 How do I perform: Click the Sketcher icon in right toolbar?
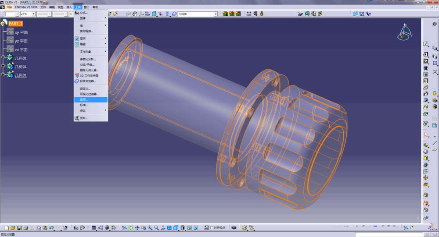425,44
